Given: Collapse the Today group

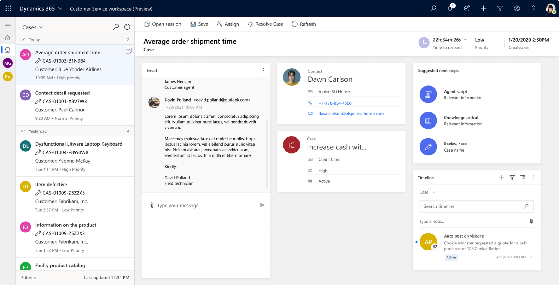Looking at the screenshot, I should [23, 39].
